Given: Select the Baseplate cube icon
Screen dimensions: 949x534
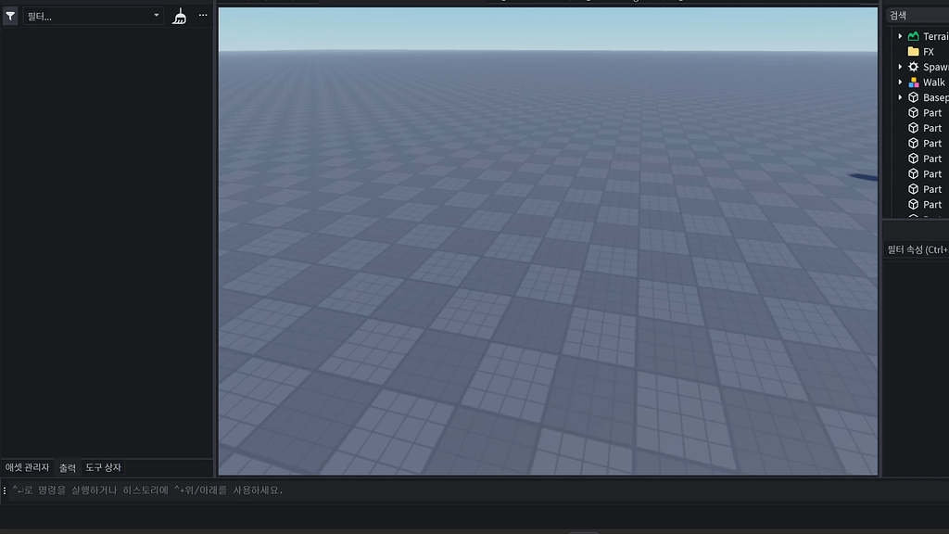Looking at the screenshot, I should click(914, 97).
